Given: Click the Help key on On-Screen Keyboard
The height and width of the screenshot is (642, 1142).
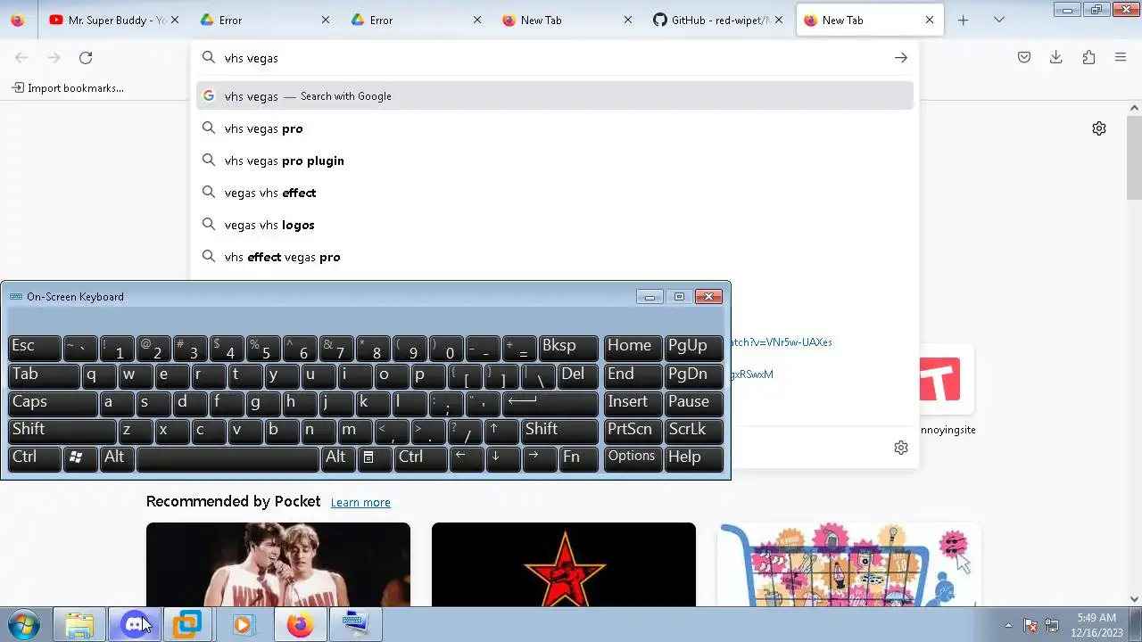Looking at the screenshot, I should click(x=694, y=457).
